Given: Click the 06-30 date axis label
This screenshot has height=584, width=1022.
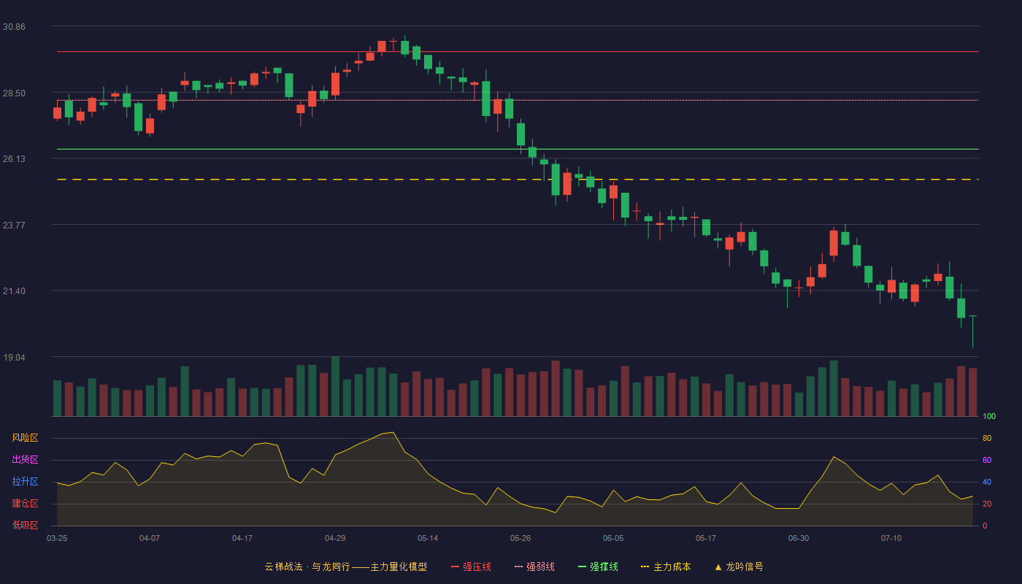Looking at the screenshot, I should click(x=799, y=538).
